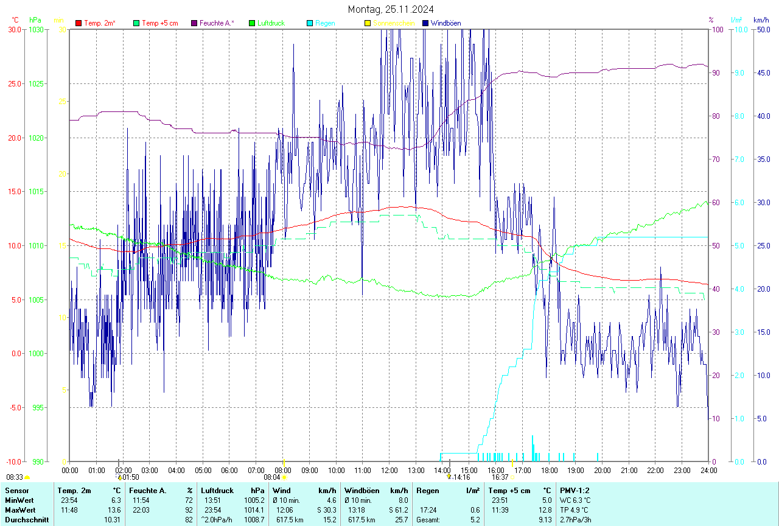This screenshot has width=779, height=526.
Task: Select the 'Feuchte A.*' legend label
Action: (x=217, y=23)
